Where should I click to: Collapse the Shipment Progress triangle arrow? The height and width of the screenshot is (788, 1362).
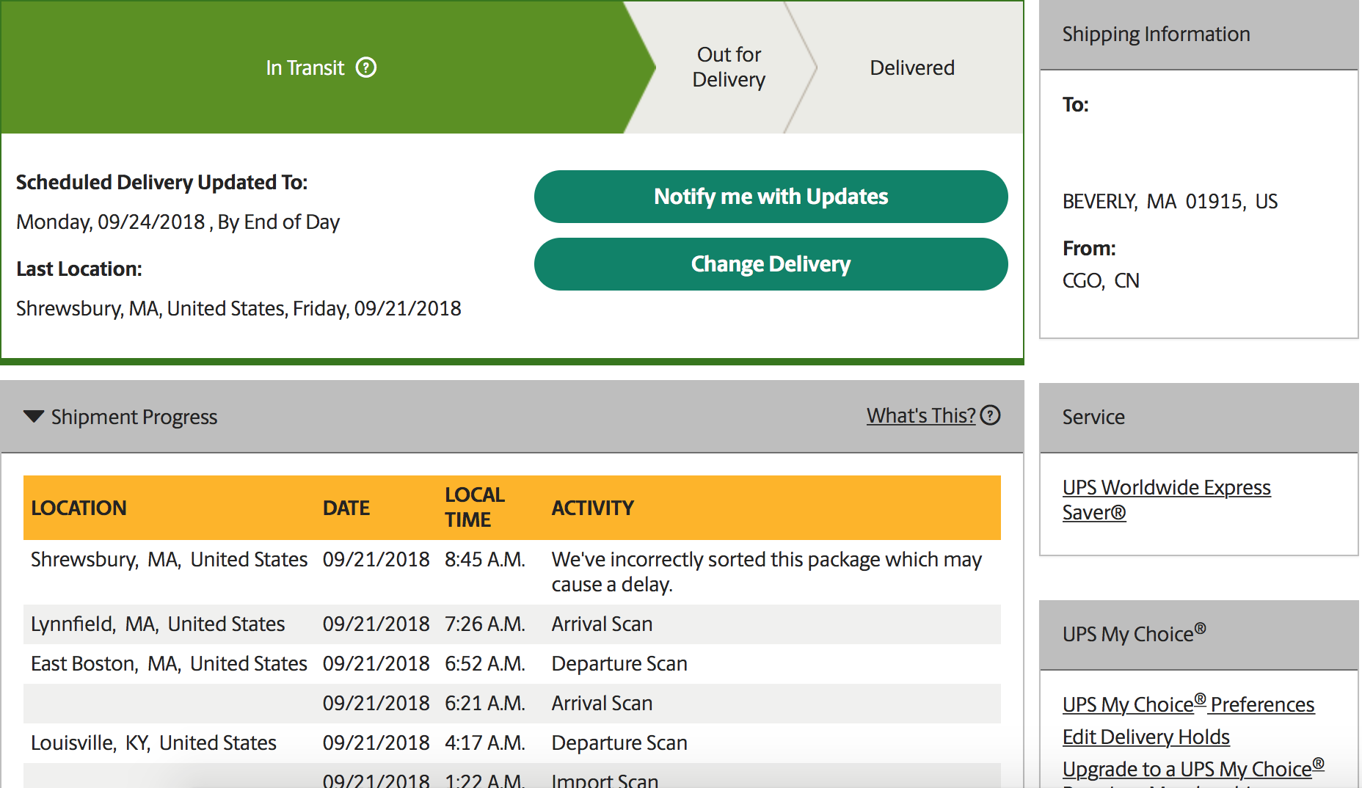[34, 416]
